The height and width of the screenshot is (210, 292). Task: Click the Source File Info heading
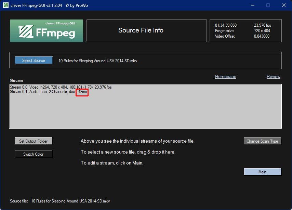tap(141, 30)
